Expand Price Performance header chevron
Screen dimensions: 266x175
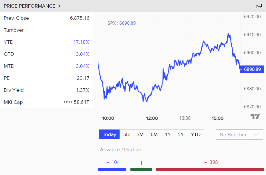pos(59,6)
